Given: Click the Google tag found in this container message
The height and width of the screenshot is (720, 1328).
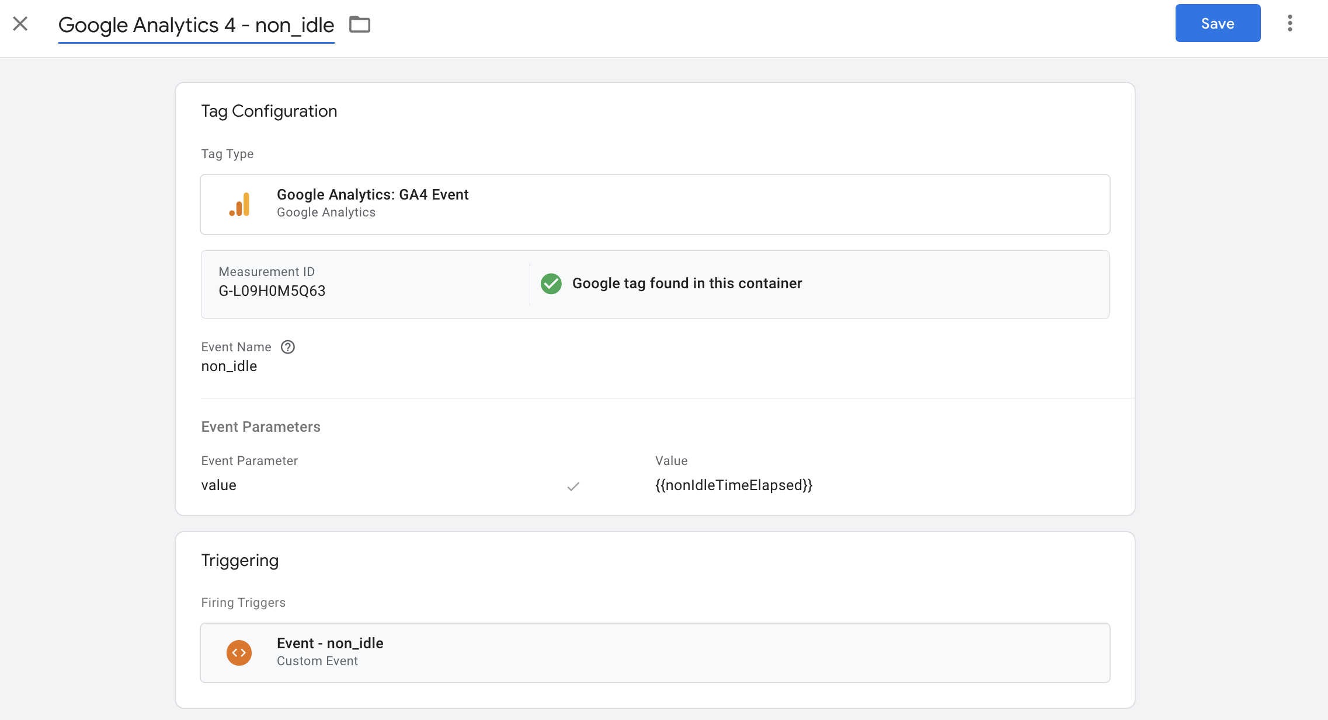Looking at the screenshot, I should (x=688, y=284).
